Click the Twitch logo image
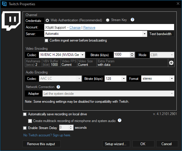The width and height of the screenshot is (182, 151). coord(11,21)
